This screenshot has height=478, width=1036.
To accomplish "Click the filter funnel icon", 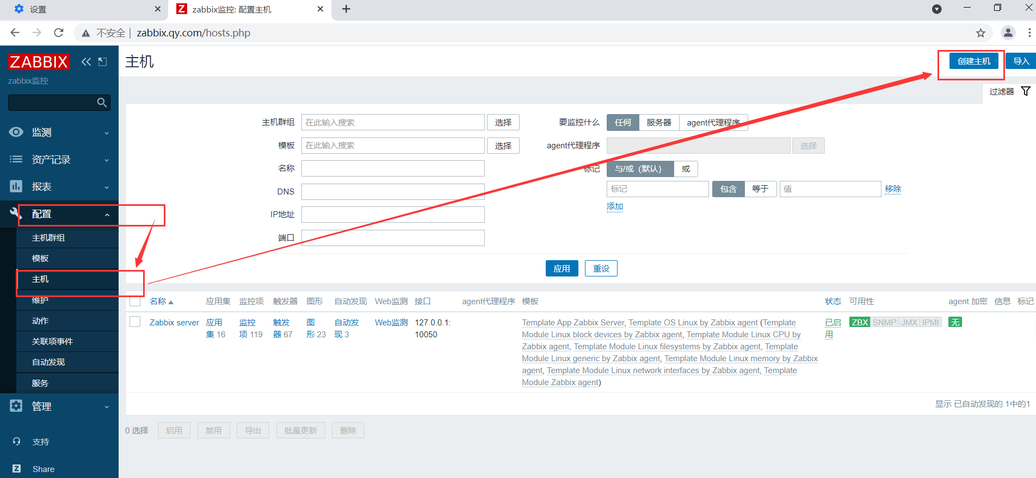I will tap(1026, 91).
